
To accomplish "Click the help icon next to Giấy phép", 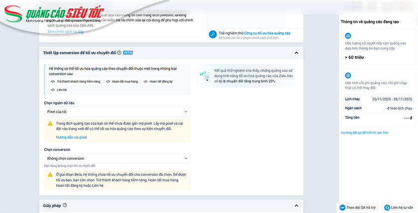I will coord(65,205).
